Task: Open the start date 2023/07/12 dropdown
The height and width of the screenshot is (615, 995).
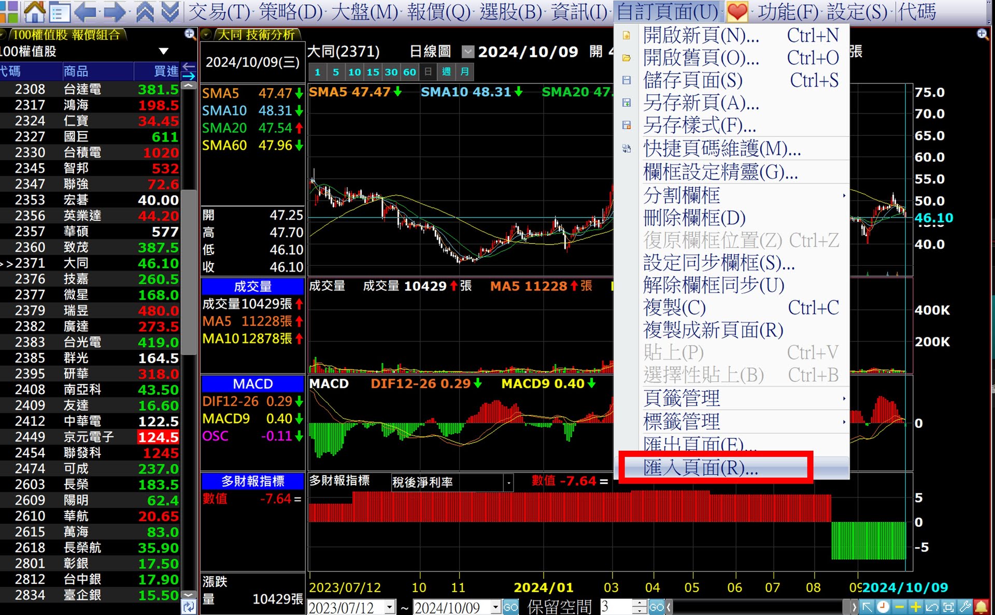Action: click(x=390, y=607)
